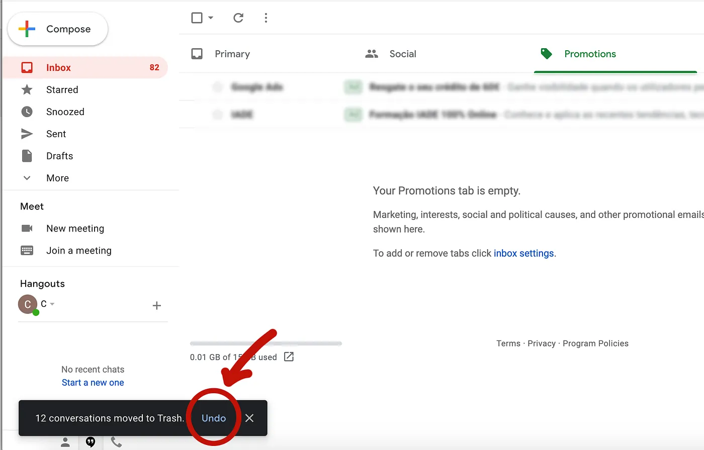Open the Starred label
704x450 pixels.
[x=62, y=90]
